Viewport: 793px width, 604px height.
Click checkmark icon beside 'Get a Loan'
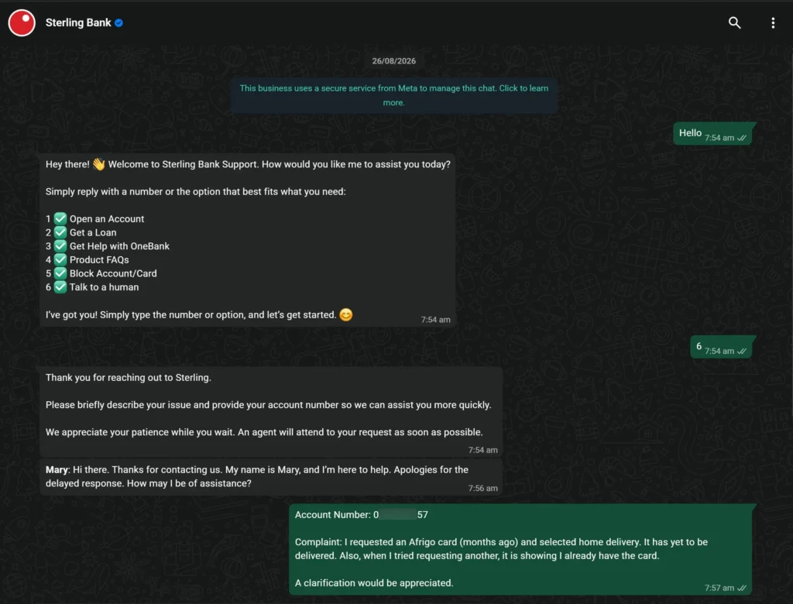60,232
